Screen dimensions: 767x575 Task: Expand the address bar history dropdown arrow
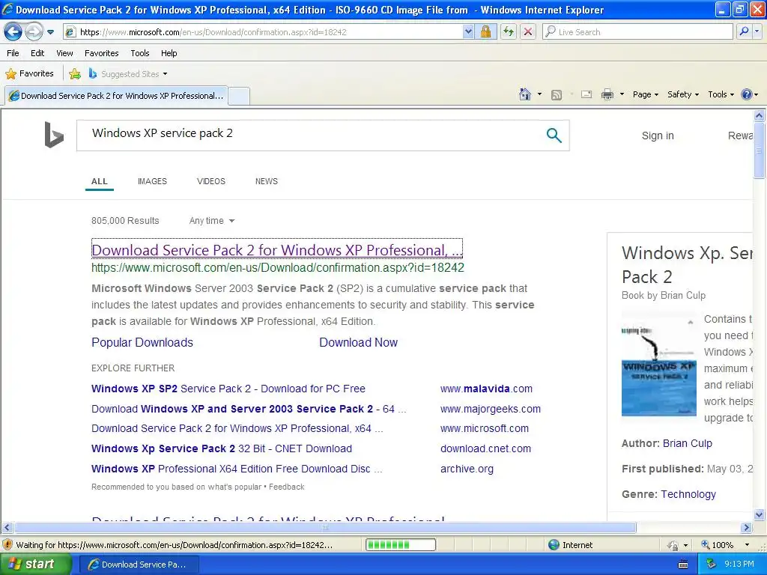(x=468, y=32)
